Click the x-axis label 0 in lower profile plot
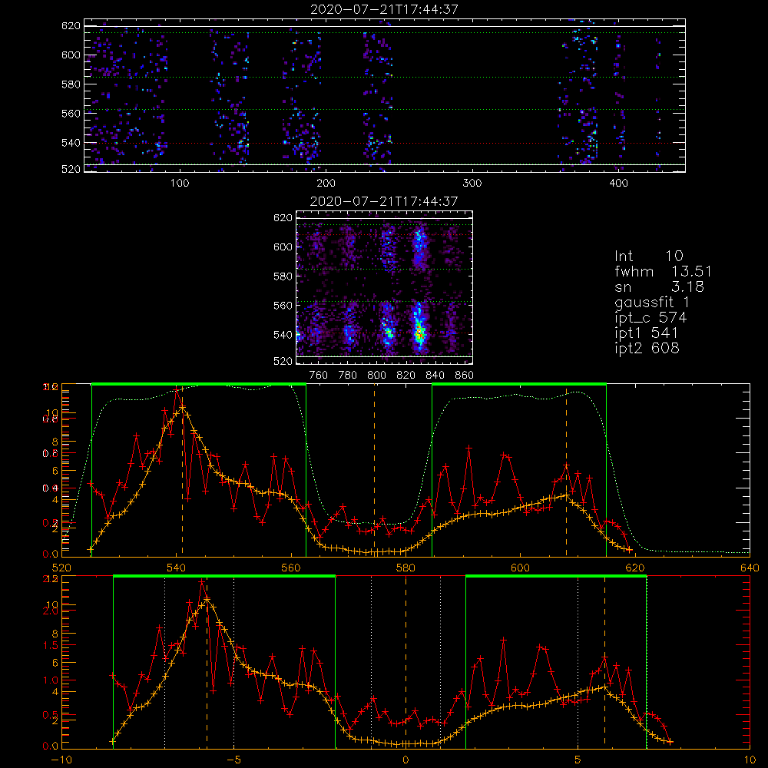Screen dimensions: 768x768 [406, 760]
